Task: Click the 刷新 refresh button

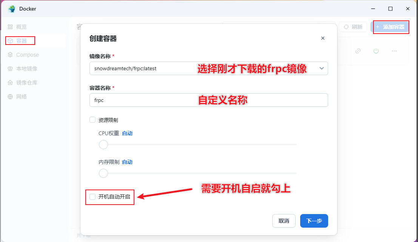Action: 353,27
